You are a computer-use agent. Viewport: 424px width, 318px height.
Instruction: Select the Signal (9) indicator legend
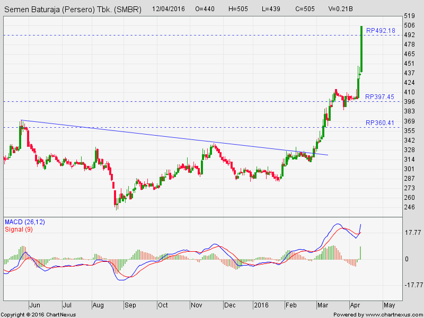click(x=19, y=229)
